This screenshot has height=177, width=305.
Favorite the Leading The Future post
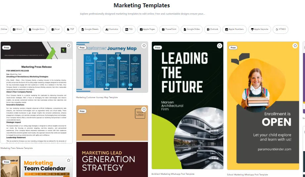click(x=219, y=46)
